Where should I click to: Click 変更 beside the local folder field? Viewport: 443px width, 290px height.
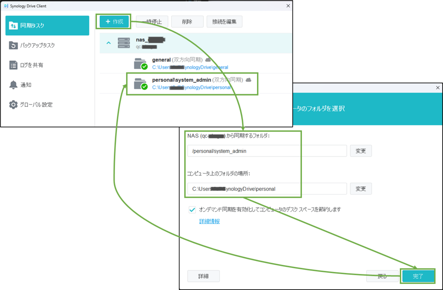(x=361, y=189)
